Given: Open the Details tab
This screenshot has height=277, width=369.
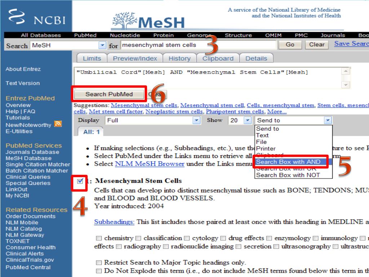Looking at the screenshot, I should [256, 58].
